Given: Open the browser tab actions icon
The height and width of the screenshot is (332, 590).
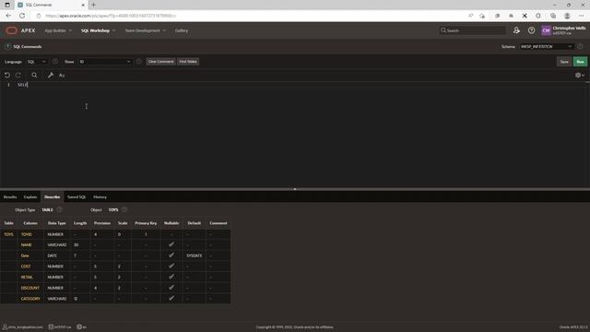Looking at the screenshot, I should 7,5.
